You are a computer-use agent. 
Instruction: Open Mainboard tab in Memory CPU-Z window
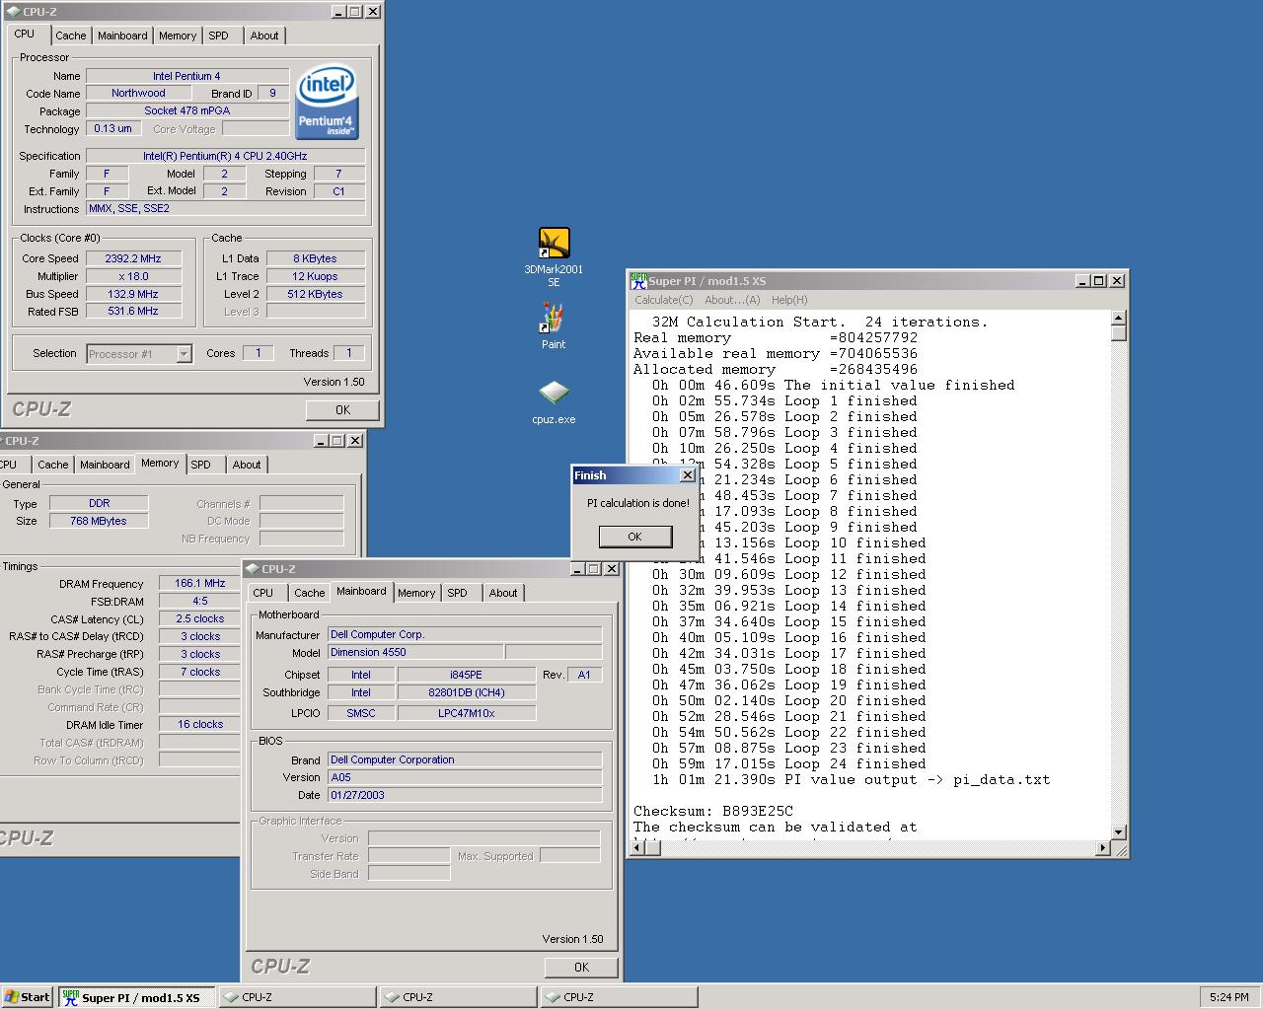tap(105, 465)
